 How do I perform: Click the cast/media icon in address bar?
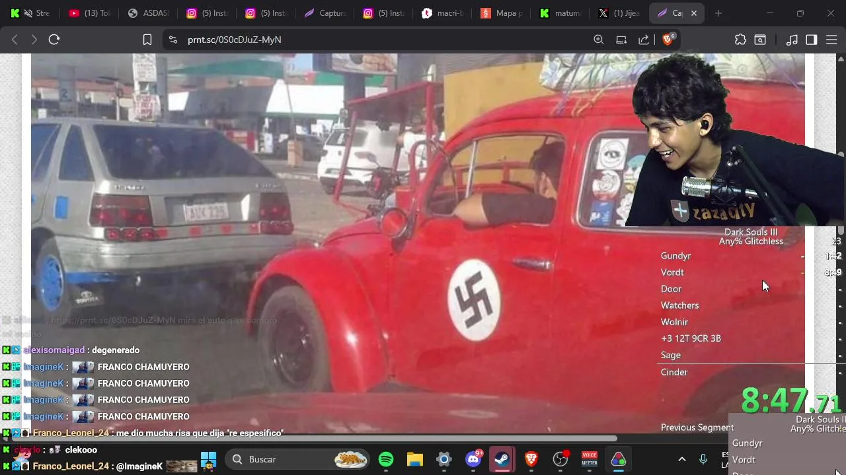(x=621, y=40)
